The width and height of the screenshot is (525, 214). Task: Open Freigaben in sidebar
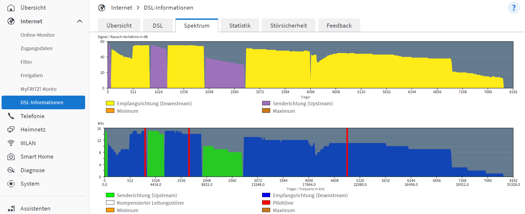click(x=32, y=76)
